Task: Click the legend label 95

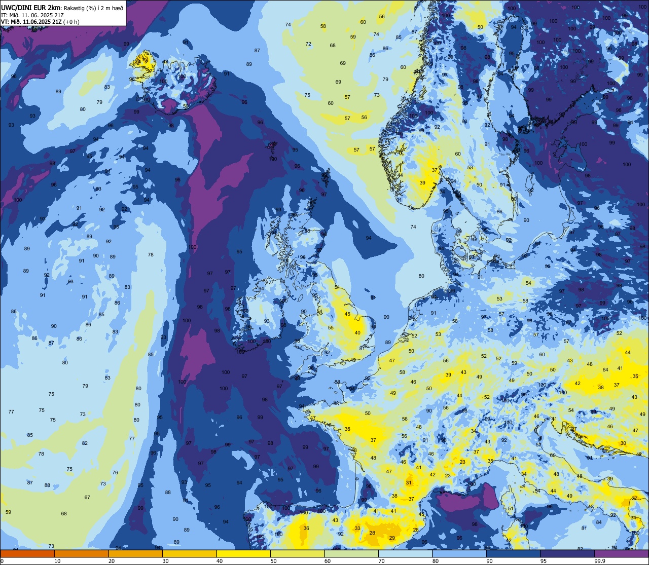Action: coord(544,561)
